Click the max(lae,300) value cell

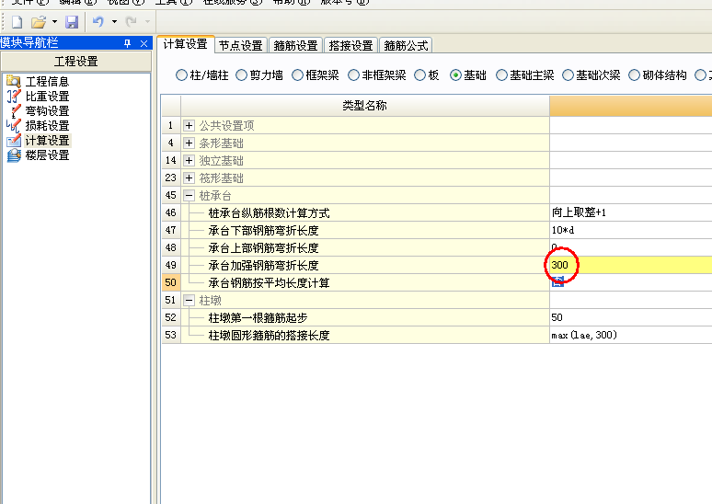click(x=631, y=335)
